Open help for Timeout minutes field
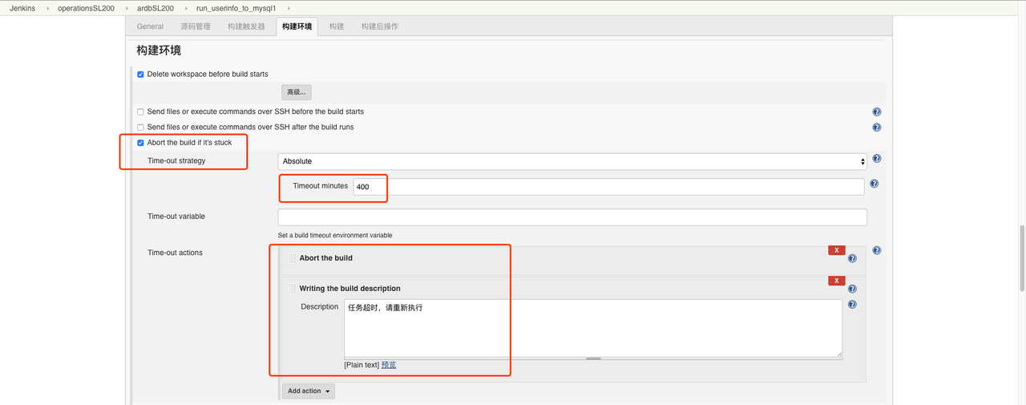1026x405 pixels. tap(875, 184)
